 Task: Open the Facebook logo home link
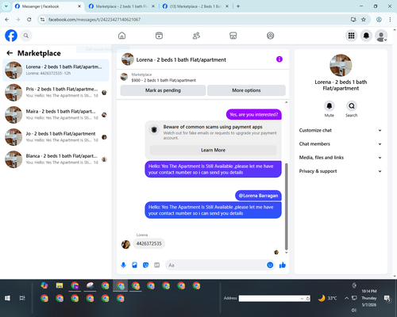click(x=11, y=36)
